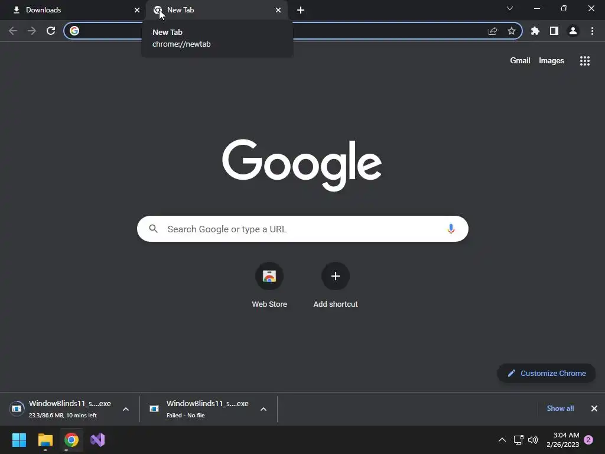
Task: Open Chrome three-dot menu
Action: pyautogui.click(x=592, y=31)
